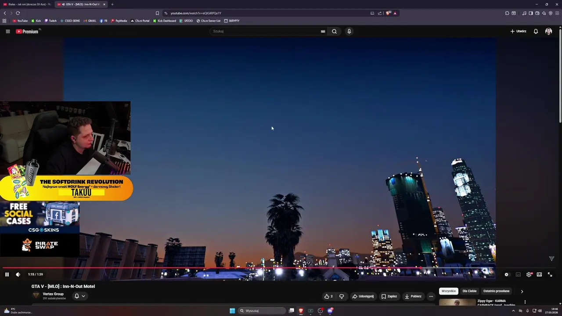
Task: Click the YouTube search magnifier button
Action: pyautogui.click(x=334, y=31)
